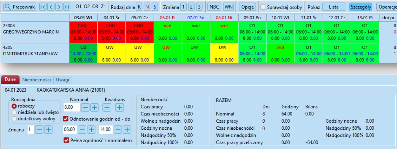Decrease the Nominał hours

point(85,107)
